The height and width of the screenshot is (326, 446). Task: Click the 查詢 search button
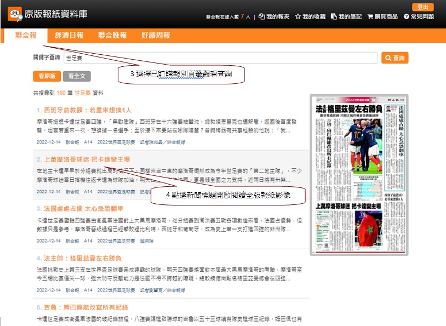(x=395, y=58)
